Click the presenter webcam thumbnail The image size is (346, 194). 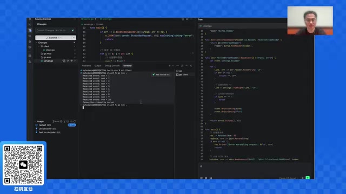tap(310, 20)
